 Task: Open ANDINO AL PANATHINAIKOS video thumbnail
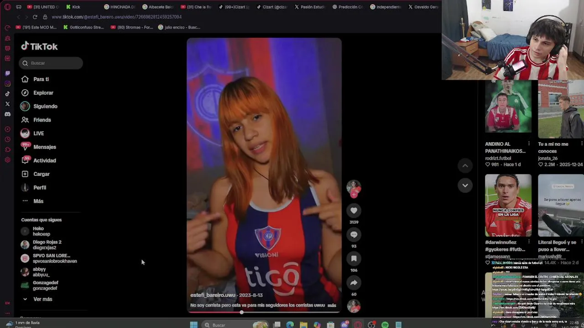click(508, 107)
